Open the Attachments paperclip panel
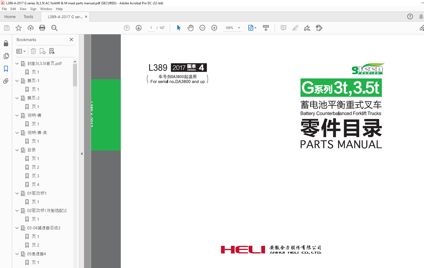Image resolution: width=424 pixels, height=268 pixels. click(6, 81)
